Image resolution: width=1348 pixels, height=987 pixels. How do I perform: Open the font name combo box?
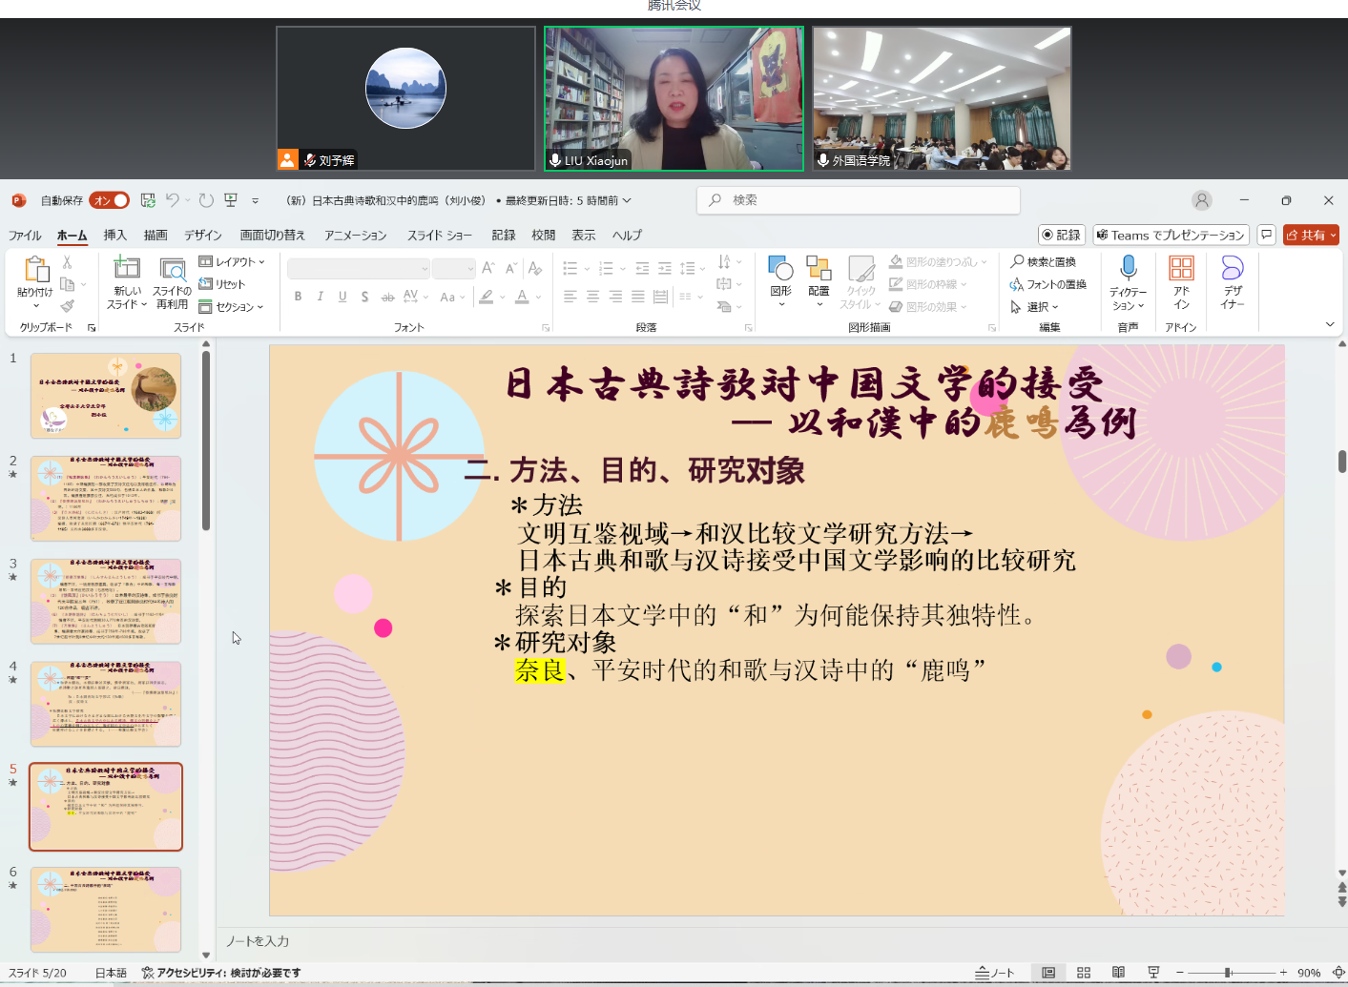pos(358,269)
